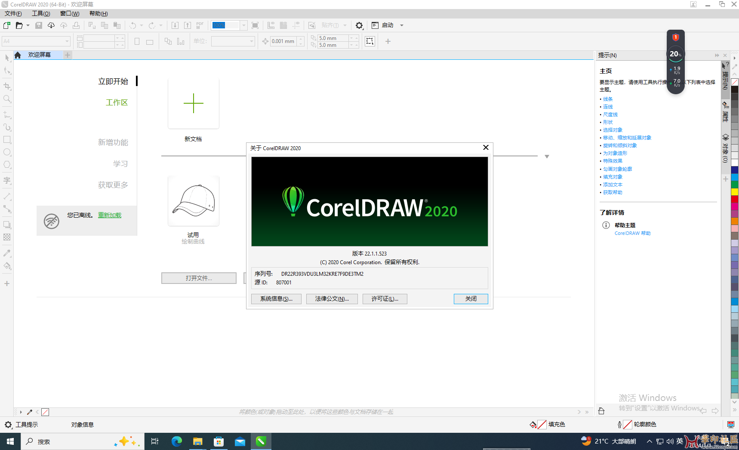Switch to the 工作区 section

point(117,102)
